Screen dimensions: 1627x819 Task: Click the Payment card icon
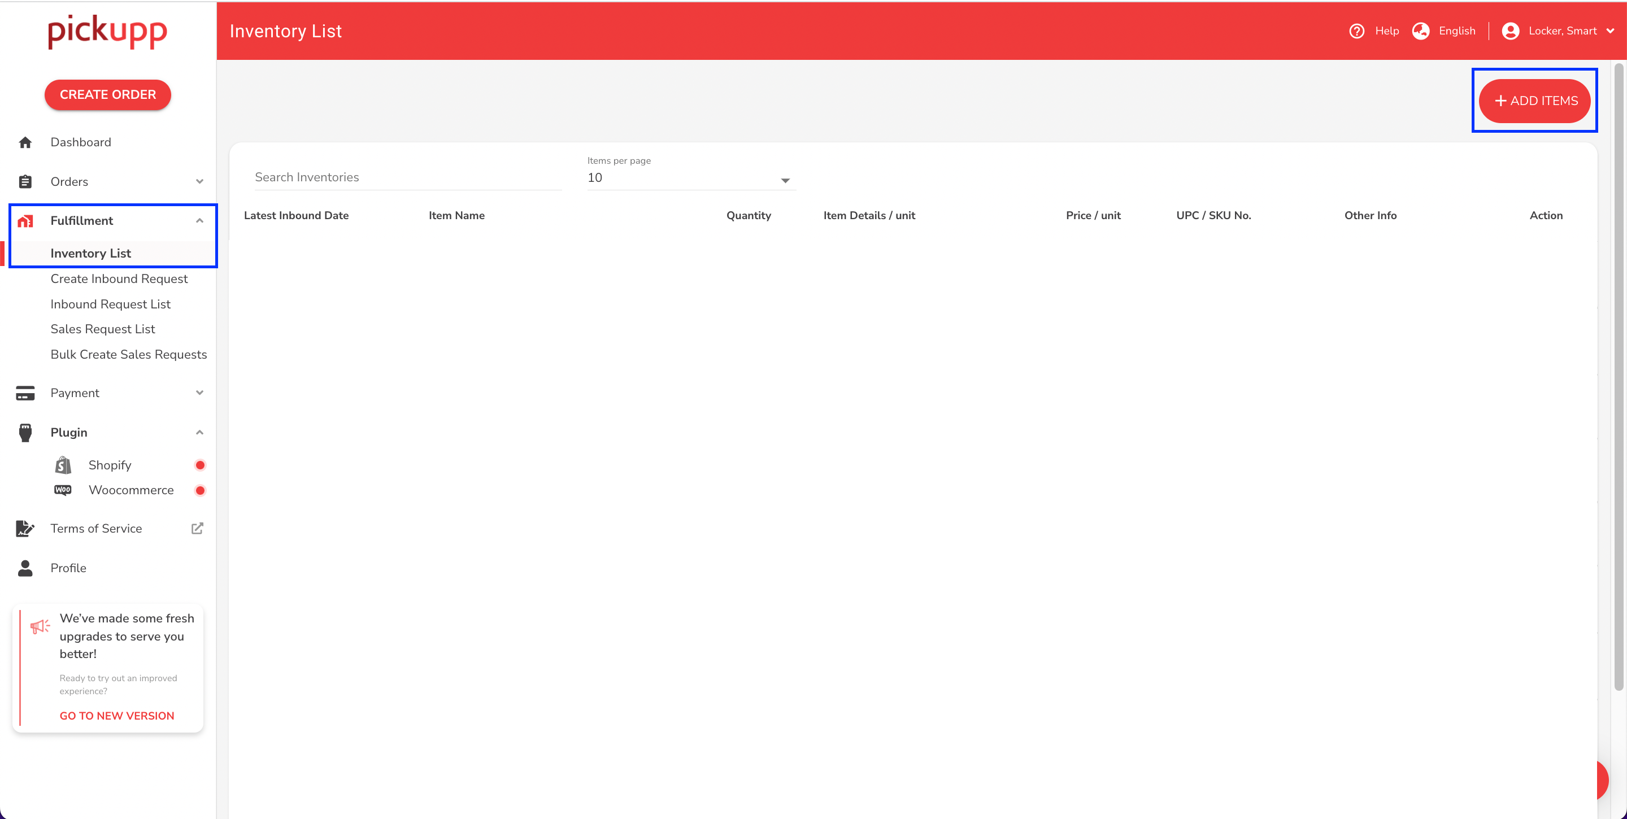[x=25, y=393]
